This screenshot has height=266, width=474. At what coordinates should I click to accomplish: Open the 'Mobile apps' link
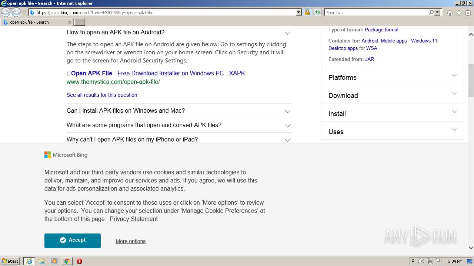(x=394, y=41)
